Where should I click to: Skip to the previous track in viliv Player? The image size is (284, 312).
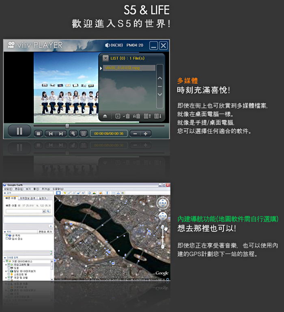tap(51, 133)
